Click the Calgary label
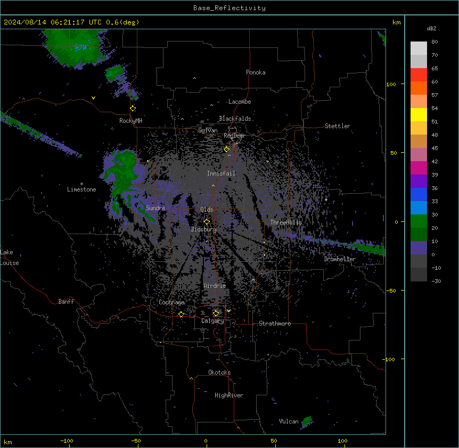The image size is (459, 448). (x=212, y=321)
